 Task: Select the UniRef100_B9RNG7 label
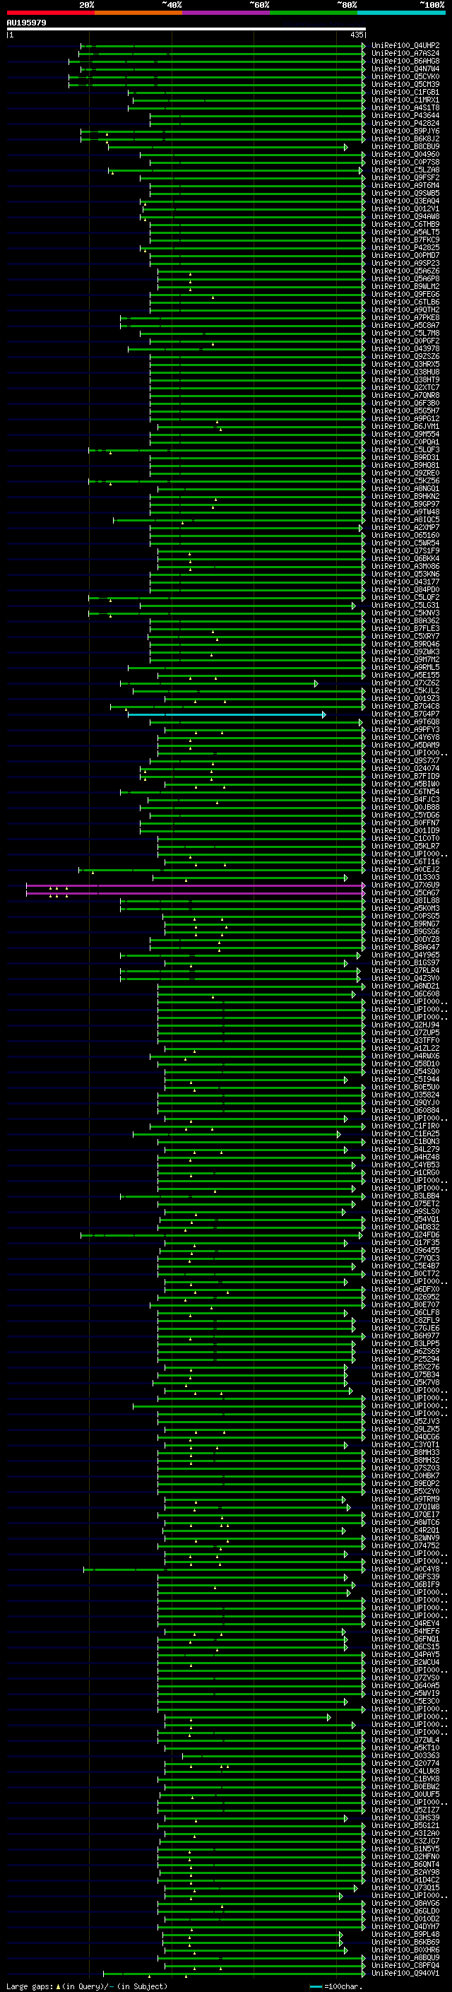click(x=405, y=924)
